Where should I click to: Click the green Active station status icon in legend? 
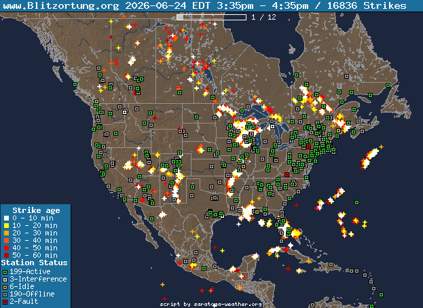[5, 273]
